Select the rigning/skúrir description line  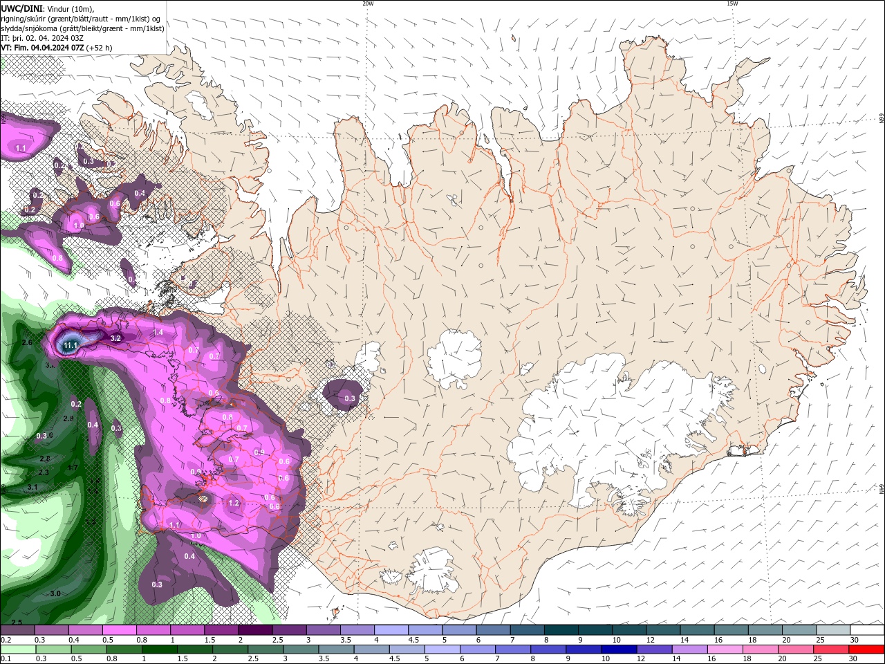pyautogui.click(x=82, y=18)
